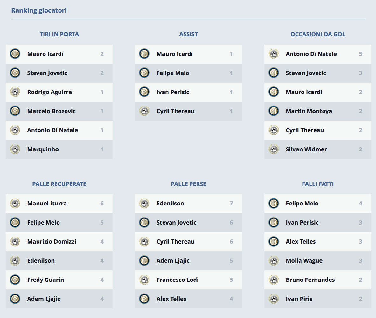Click Silvan Widmer's name in Occasioni da Gol
The image size is (376, 318).
[x=306, y=149]
